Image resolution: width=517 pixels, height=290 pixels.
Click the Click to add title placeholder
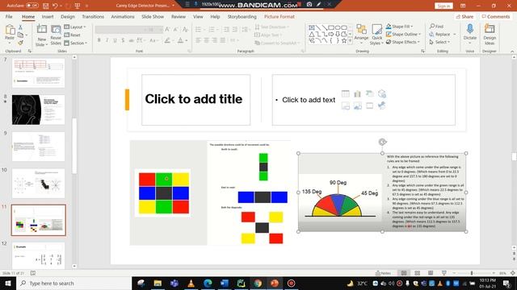point(195,100)
